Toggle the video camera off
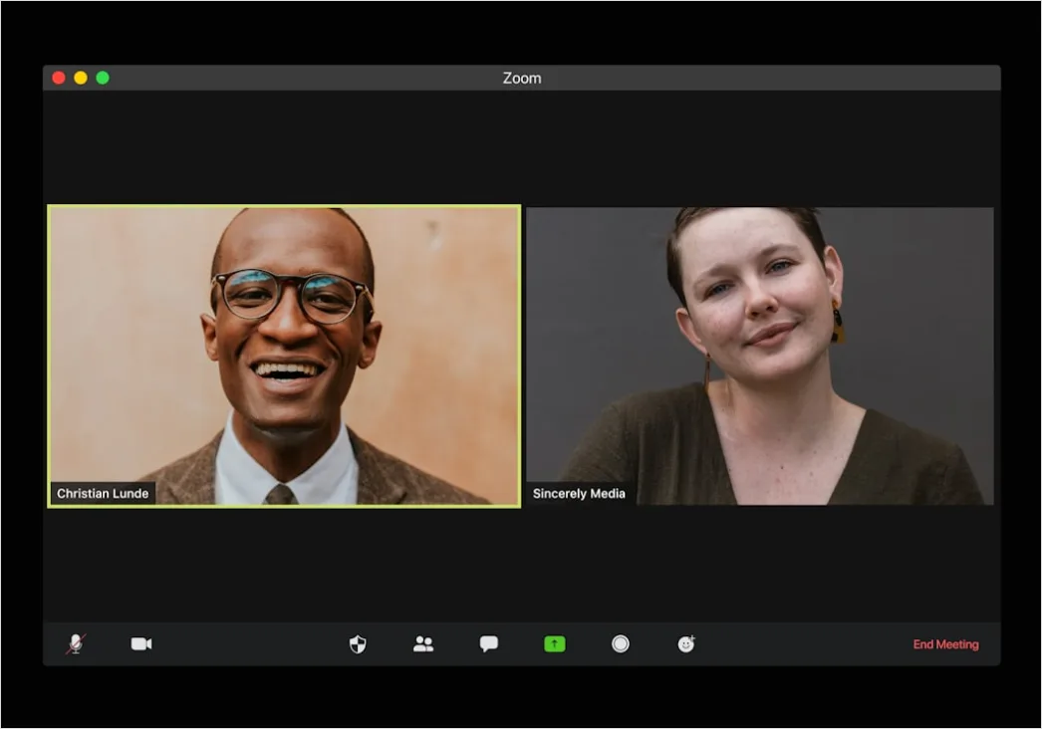 (140, 644)
